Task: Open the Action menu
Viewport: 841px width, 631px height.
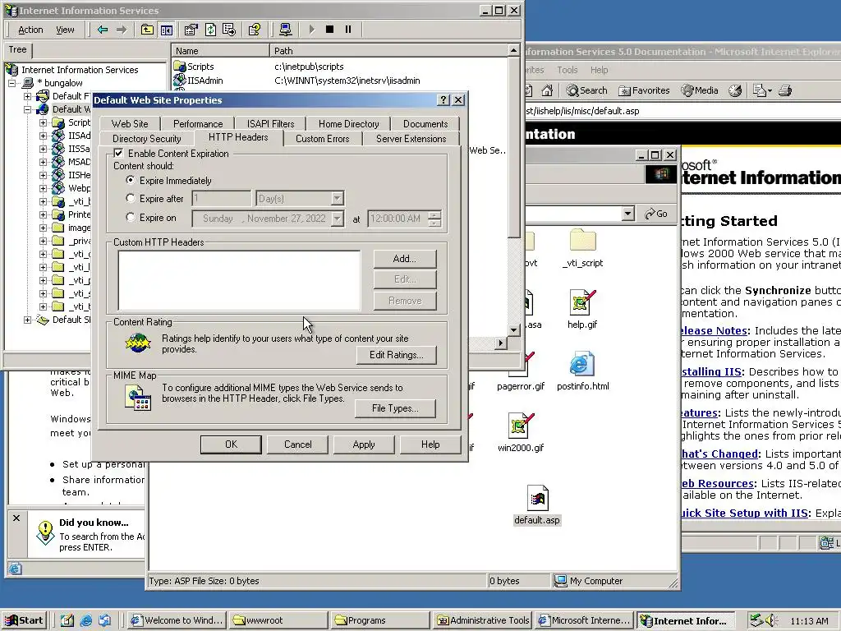Action: (x=30, y=30)
